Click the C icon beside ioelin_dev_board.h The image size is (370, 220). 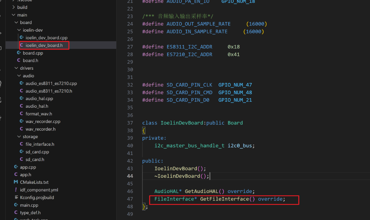pos(21,45)
